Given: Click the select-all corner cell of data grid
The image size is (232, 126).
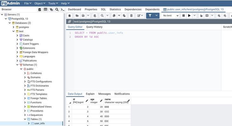Looking at the screenshot, I should pyautogui.click(x=69, y=101).
